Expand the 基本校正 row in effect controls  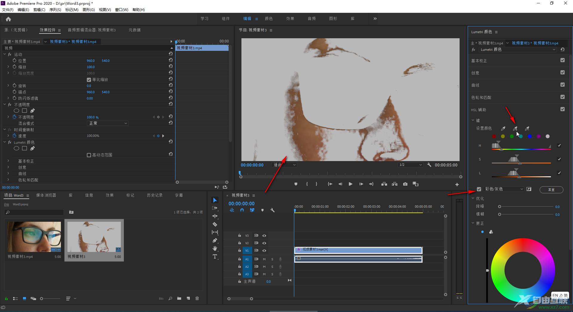pos(8,161)
